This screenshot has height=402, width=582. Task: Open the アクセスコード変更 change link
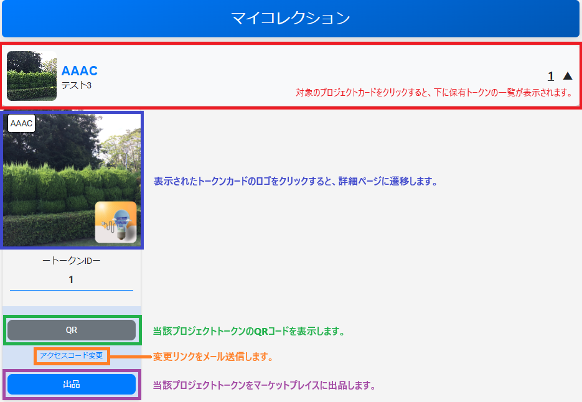click(71, 357)
